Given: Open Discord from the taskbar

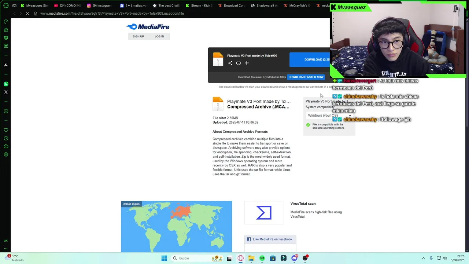Looking at the screenshot, I should tap(294, 258).
